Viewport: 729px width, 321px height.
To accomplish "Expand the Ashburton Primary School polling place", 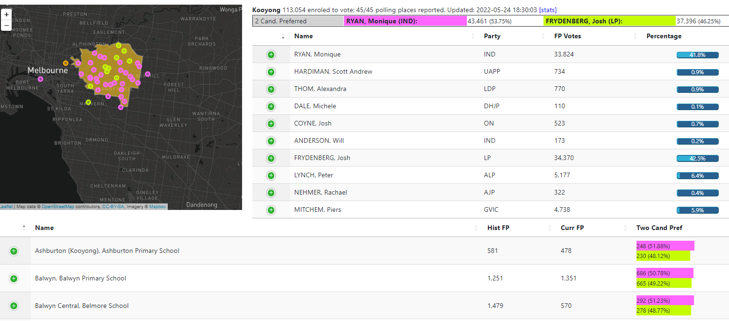I will [x=14, y=251].
